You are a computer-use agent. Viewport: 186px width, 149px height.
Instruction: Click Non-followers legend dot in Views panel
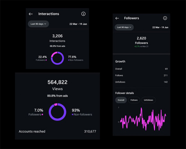click(72, 114)
